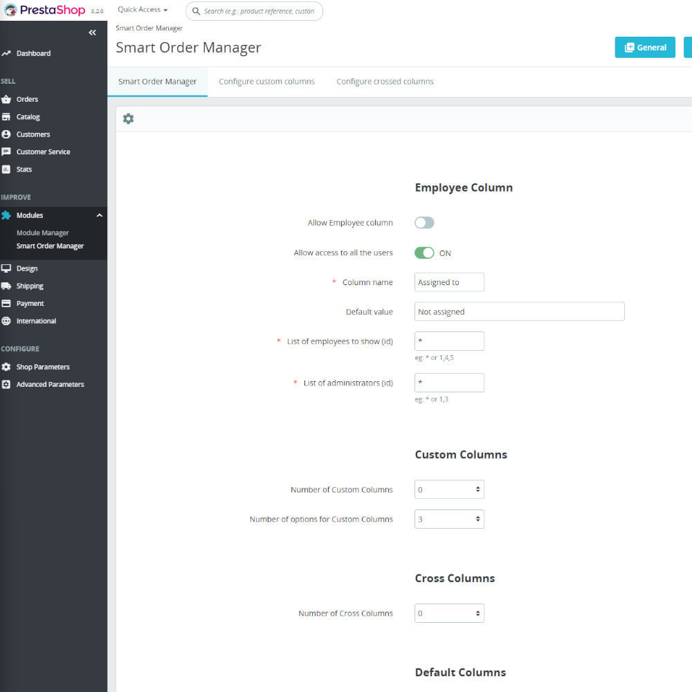
Task: Click Smart Order Manager breadcrumb
Action: (x=149, y=28)
